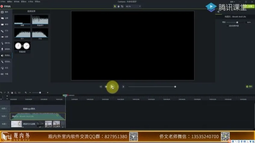The image size is (255, 143).
Task: Select the arrow Edit mode tool
Action: [x=115, y=6]
